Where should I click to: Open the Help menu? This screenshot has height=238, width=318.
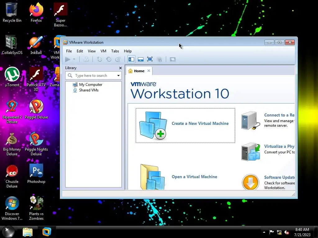128,51
